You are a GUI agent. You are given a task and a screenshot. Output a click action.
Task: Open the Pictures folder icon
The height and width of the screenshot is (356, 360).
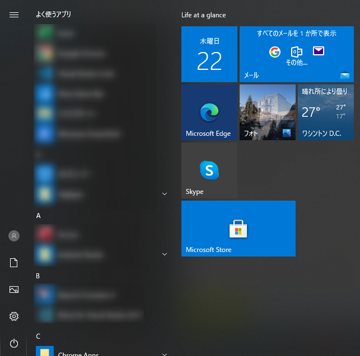click(14, 289)
